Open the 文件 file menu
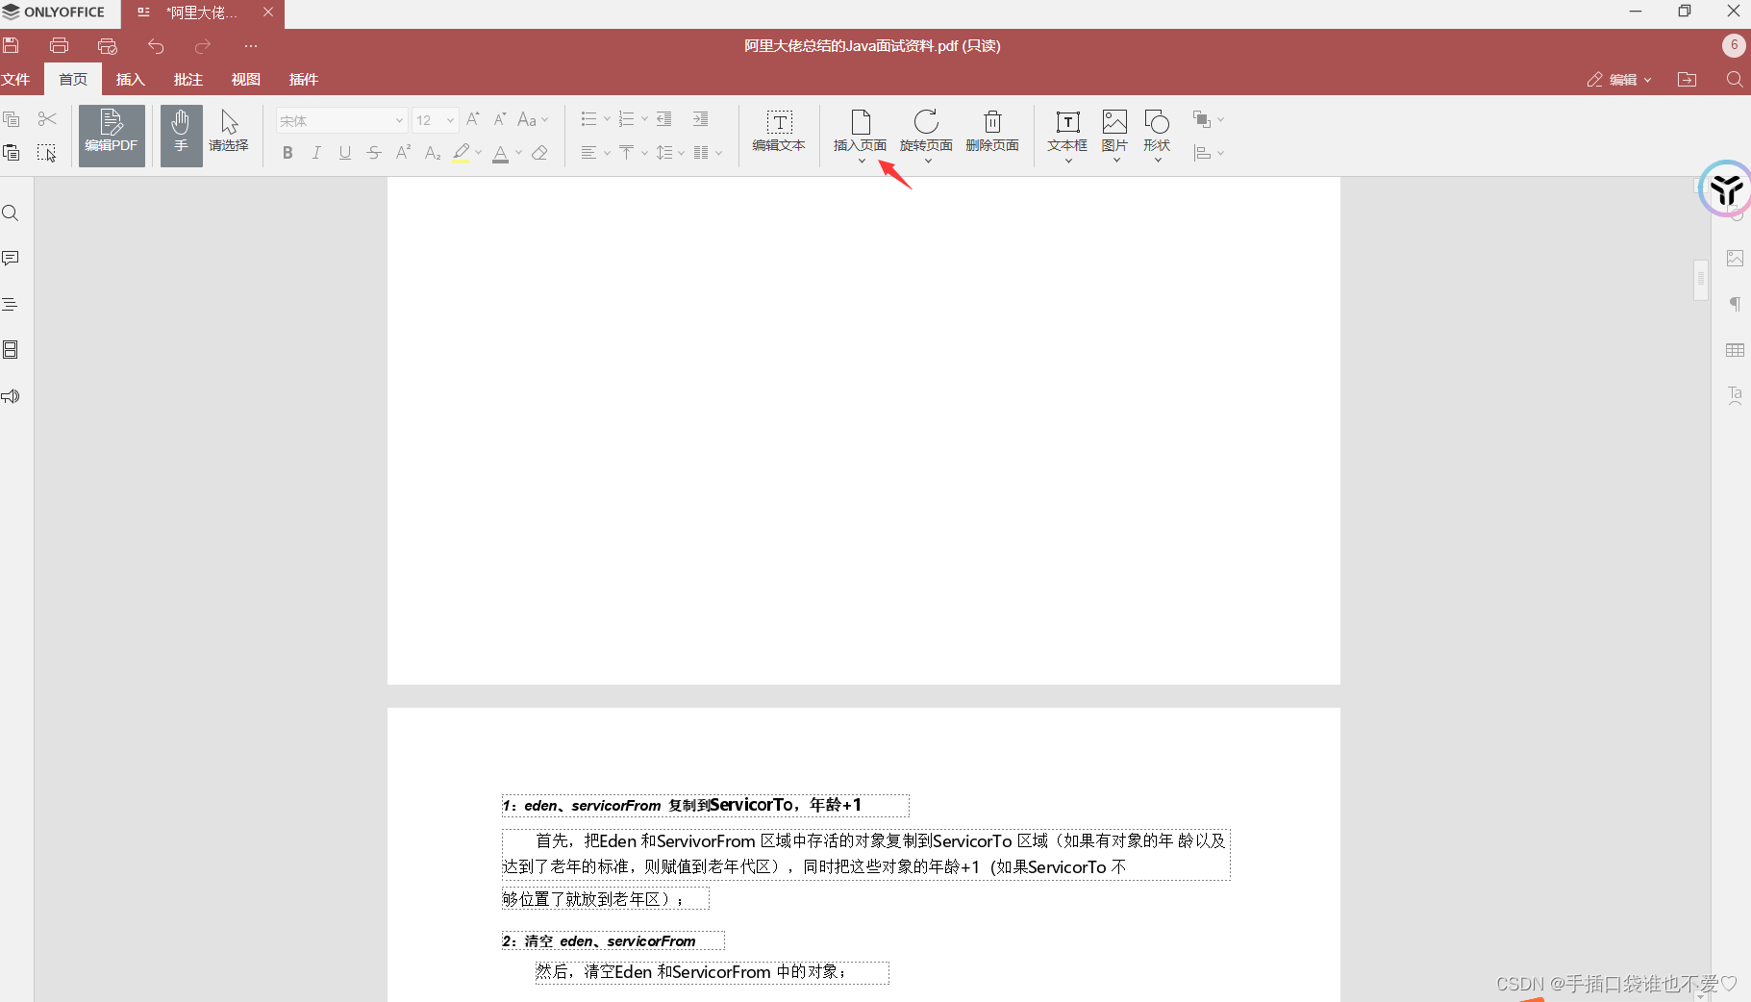1751x1002 pixels. click(16, 79)
